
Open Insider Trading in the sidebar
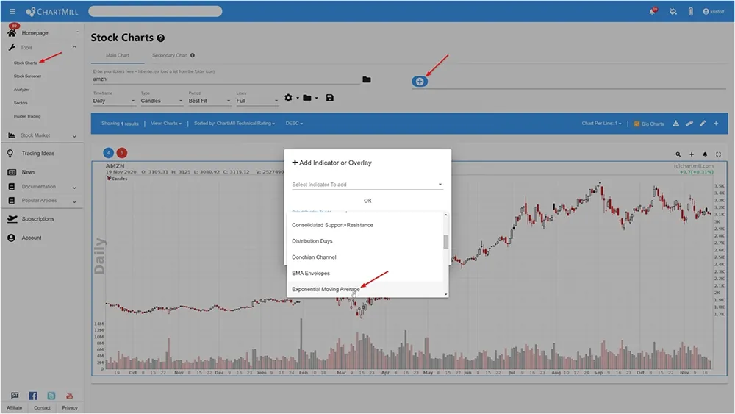pyautogui.click(x=27, y=116)
